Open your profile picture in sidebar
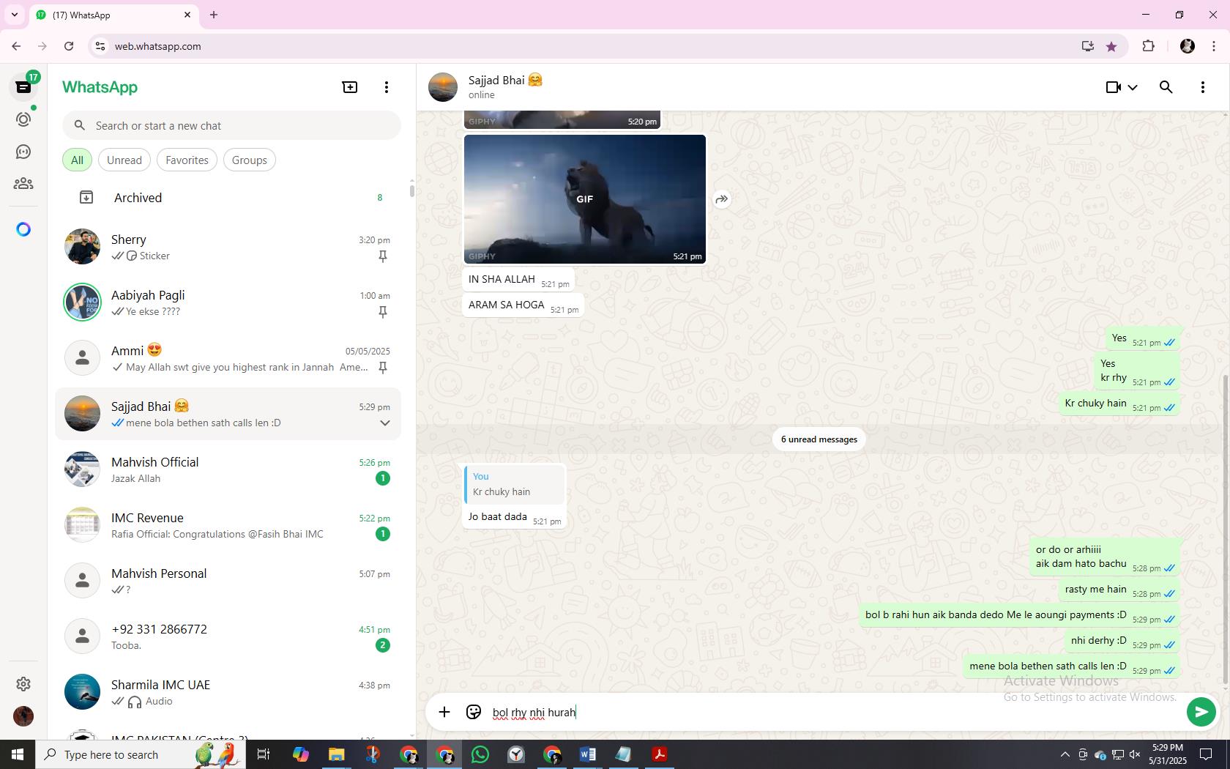Image resolution: width=1230 pixels, height=769 pixels. [x=23, y=716]
